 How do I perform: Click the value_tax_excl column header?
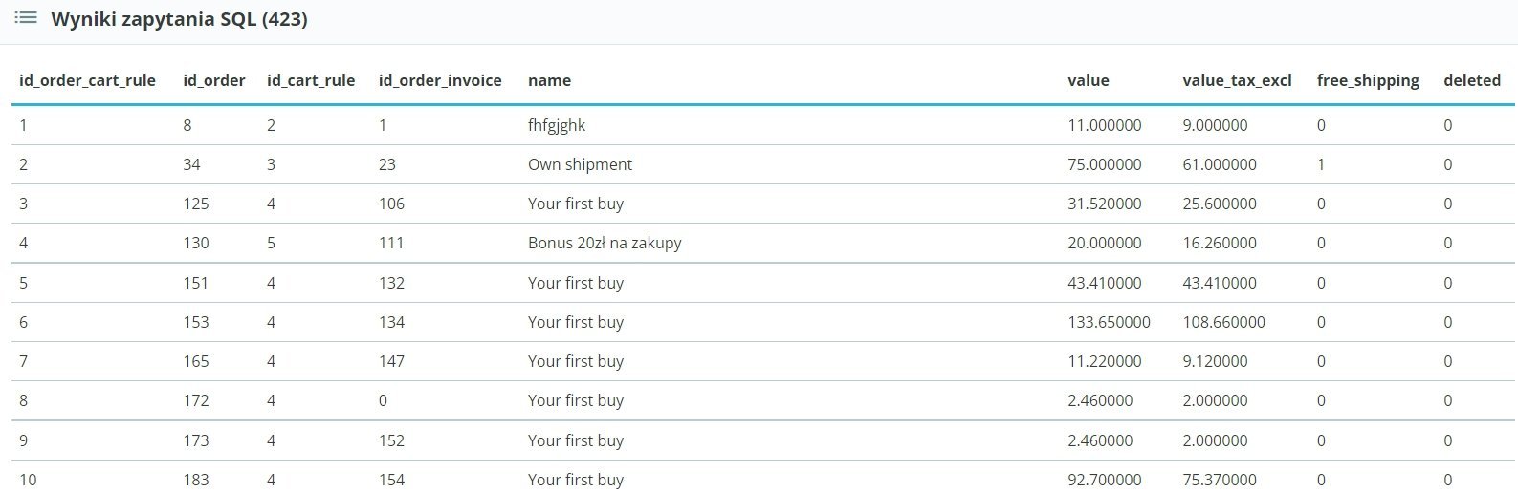[1237, 80]
